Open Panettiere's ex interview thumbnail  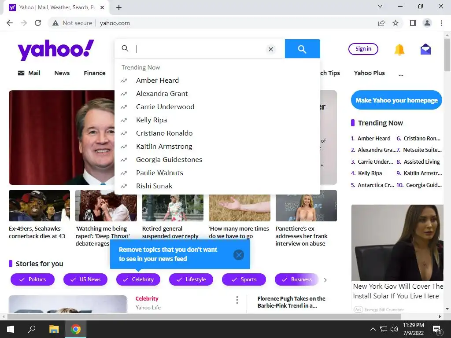(306, 206)
